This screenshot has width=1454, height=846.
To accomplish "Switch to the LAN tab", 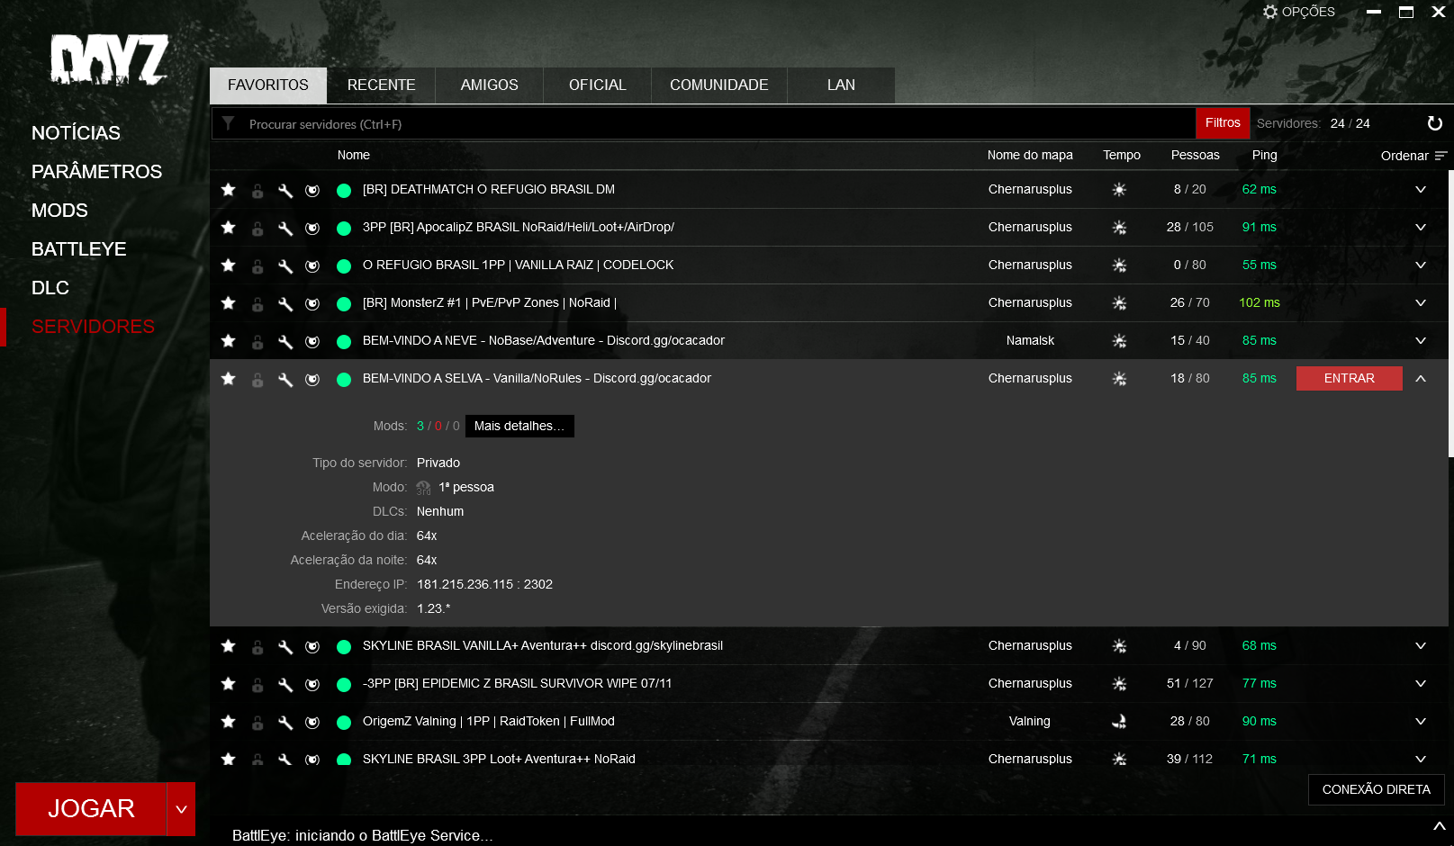I will click(x=842, y=85).
